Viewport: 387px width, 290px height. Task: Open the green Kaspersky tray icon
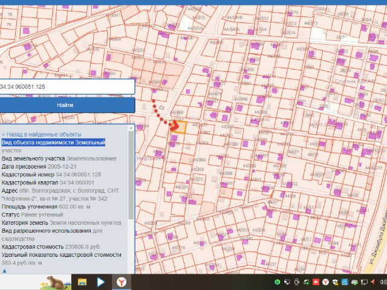[277, 282]
